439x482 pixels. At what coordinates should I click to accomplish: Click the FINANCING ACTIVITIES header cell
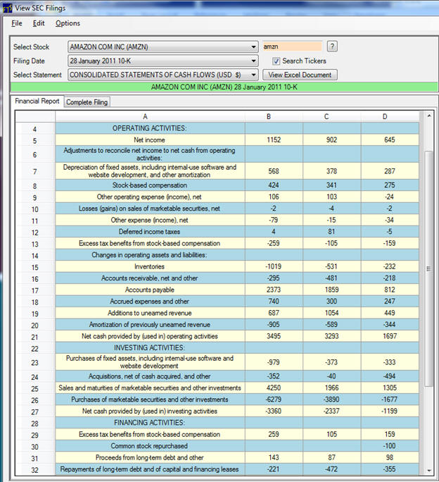(x=150, y=423)
